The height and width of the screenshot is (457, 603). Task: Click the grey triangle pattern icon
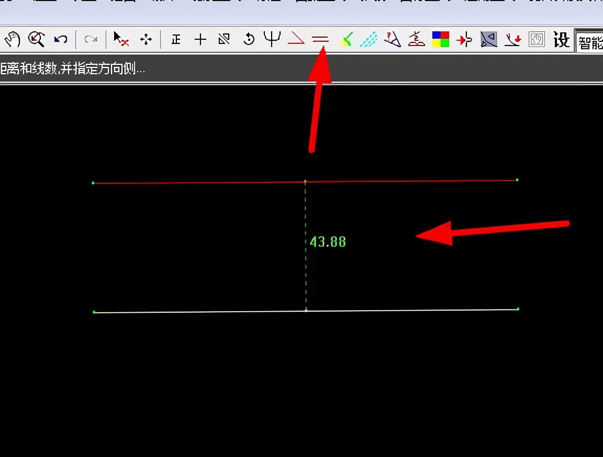click(489, 39)
